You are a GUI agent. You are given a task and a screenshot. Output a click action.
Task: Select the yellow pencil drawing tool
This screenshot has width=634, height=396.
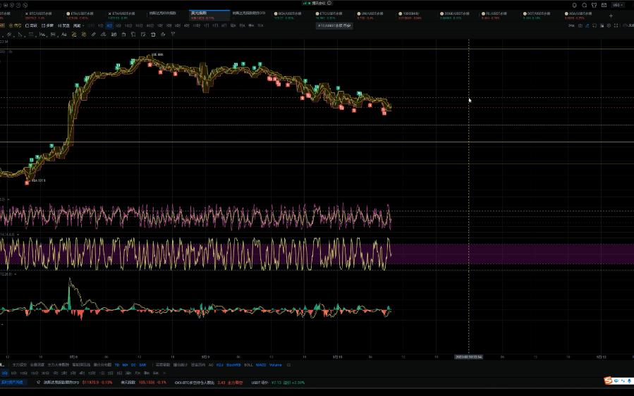(x=74, y=35)
